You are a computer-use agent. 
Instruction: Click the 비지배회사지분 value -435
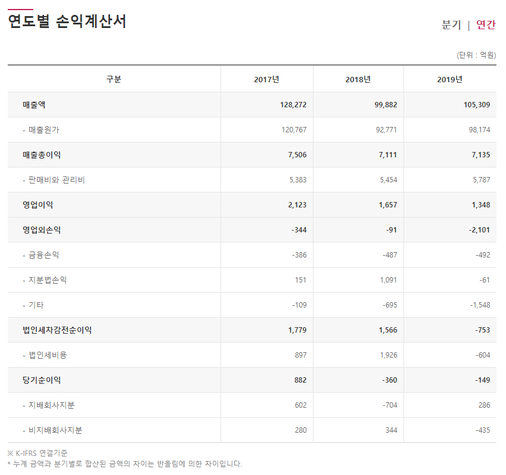(483, 430)
